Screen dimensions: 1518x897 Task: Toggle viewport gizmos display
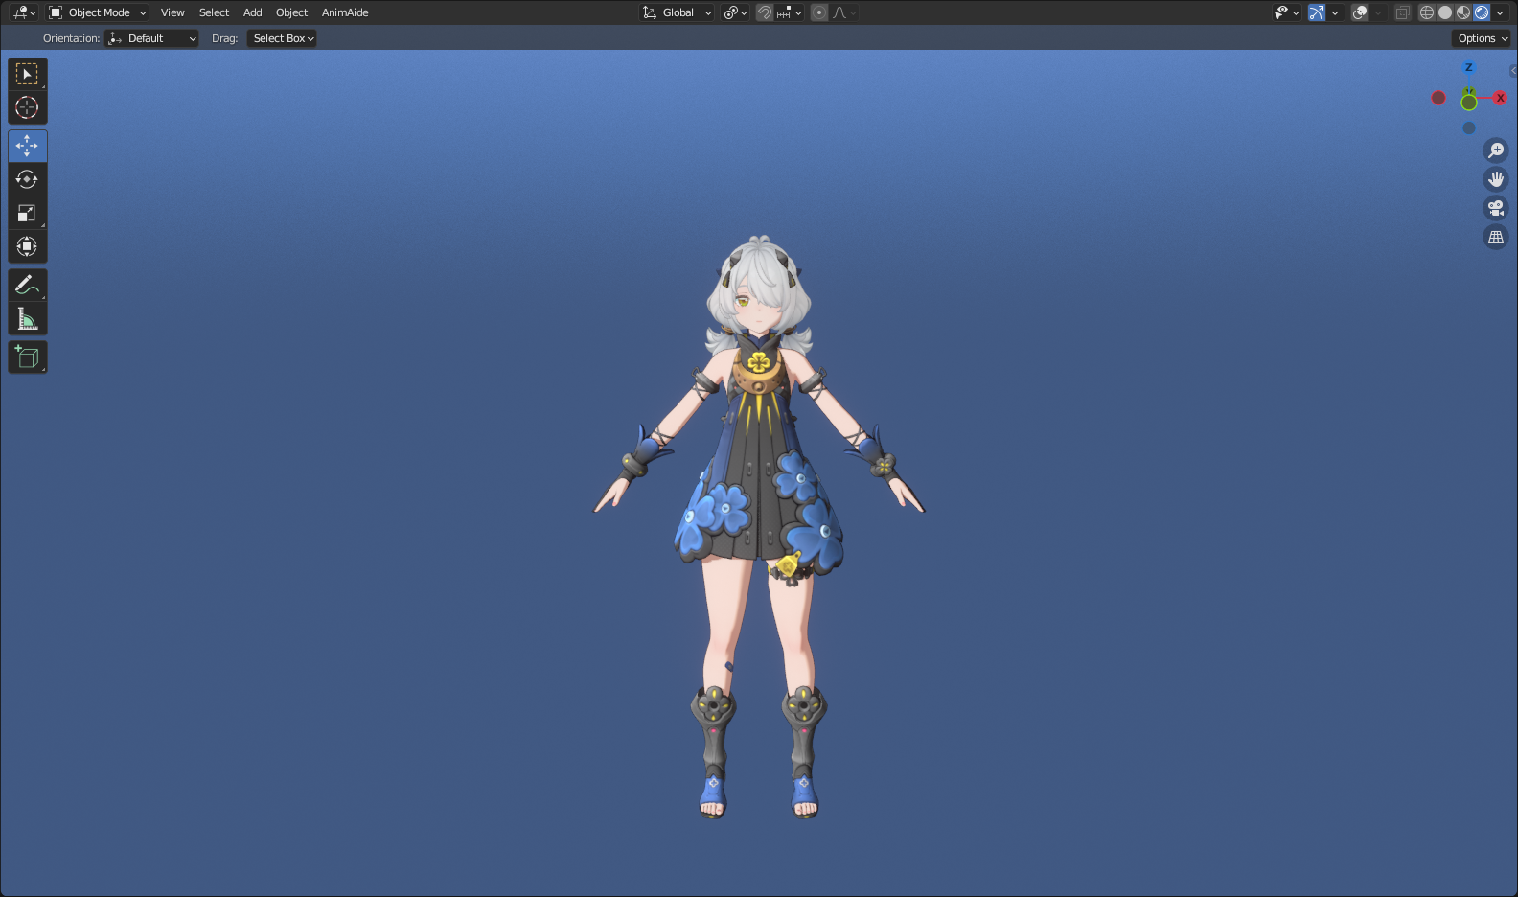point(1317,12)
